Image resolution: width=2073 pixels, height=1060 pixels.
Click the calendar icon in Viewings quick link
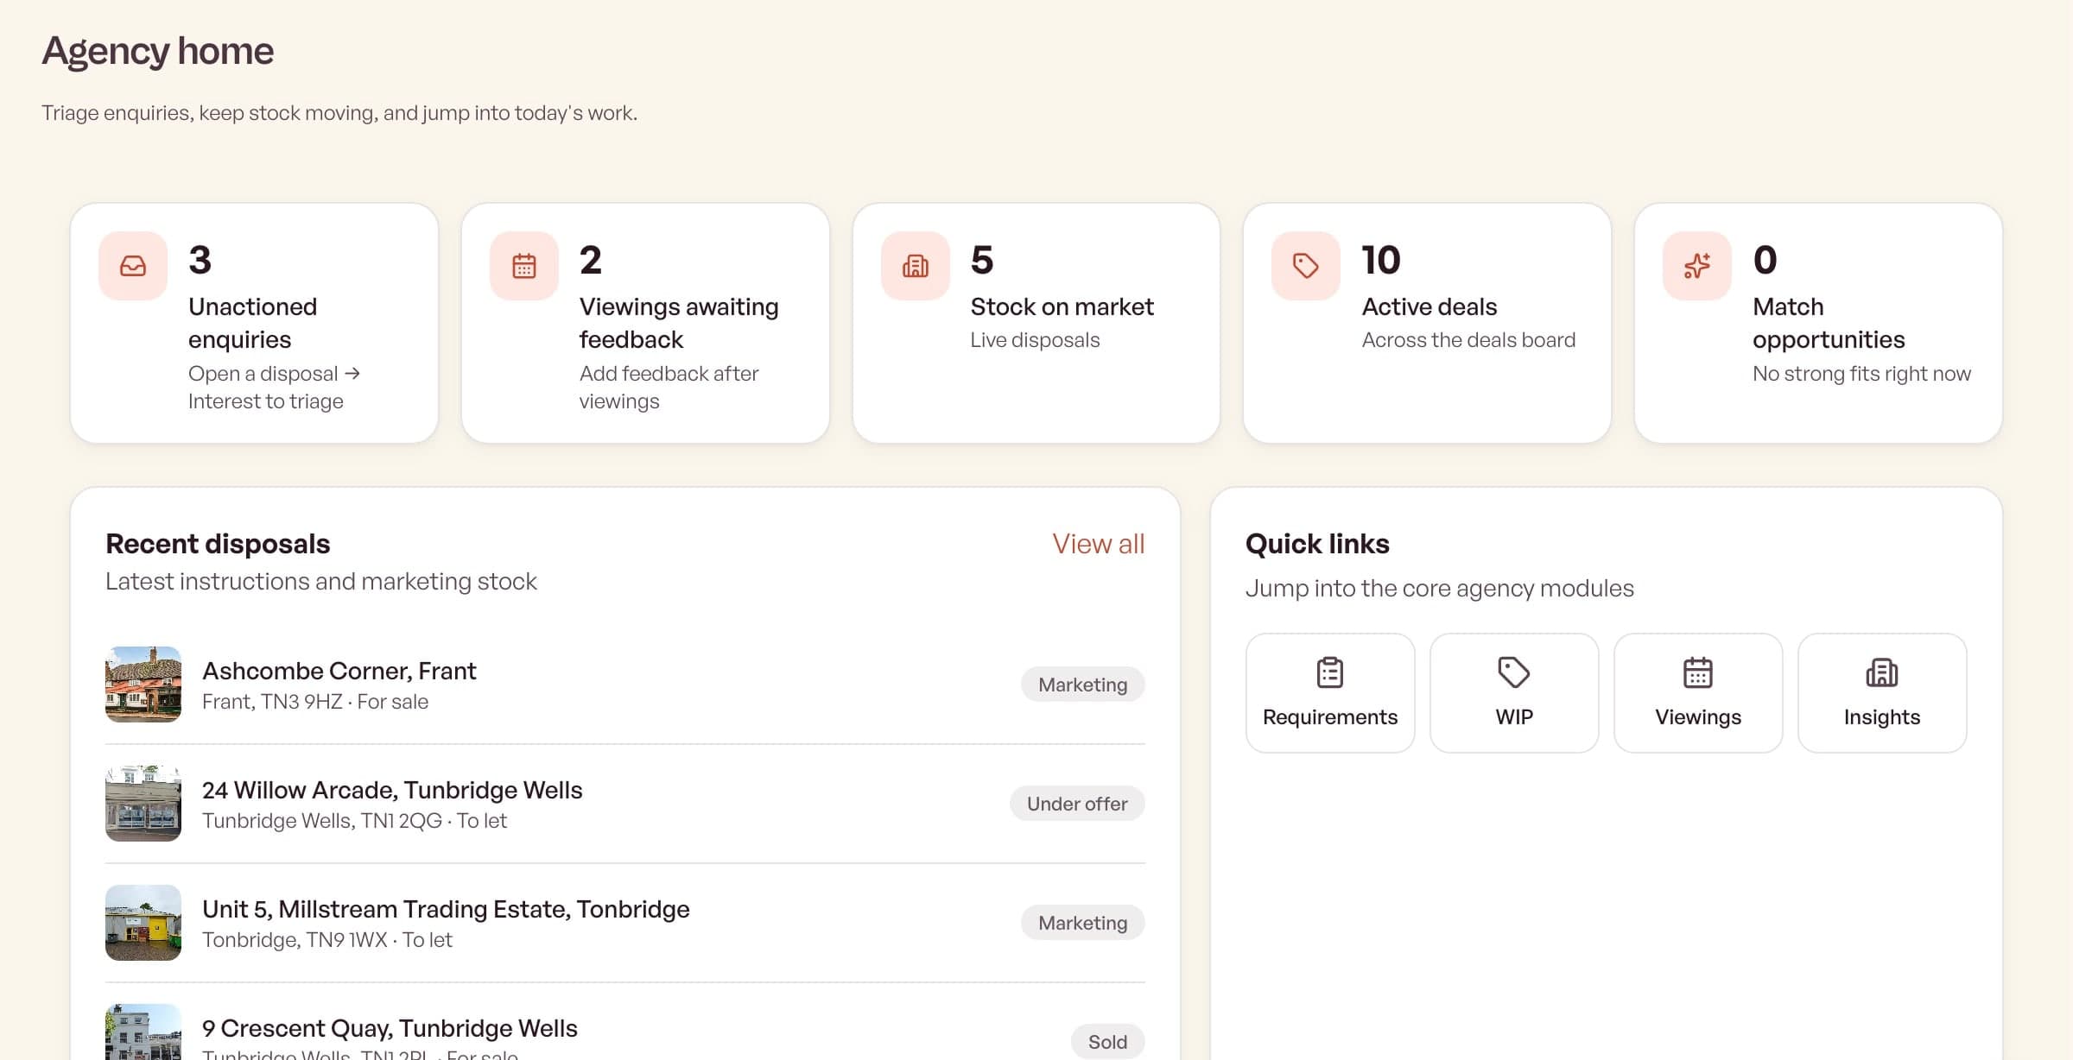pyautogui.click(x=1698, y=672)
